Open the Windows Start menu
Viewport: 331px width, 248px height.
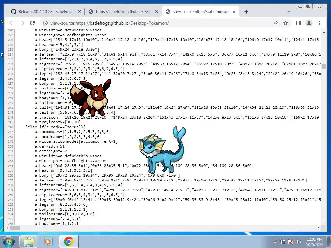click(x=8, y=242)
